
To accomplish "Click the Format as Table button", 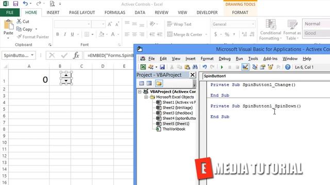I will pos(292,30).
